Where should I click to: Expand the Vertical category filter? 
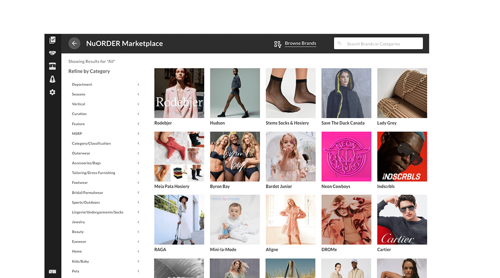[105, 104]
